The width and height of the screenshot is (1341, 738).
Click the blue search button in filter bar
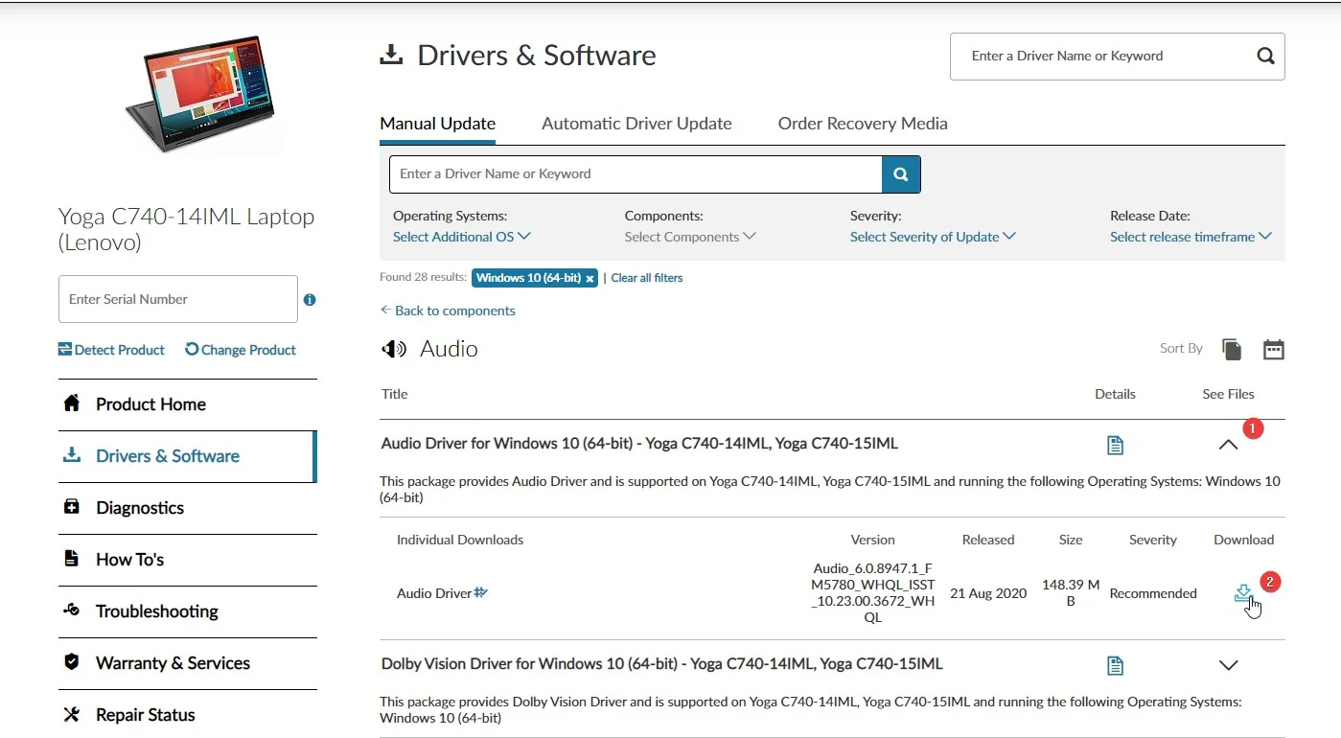(x=901, y=174)
